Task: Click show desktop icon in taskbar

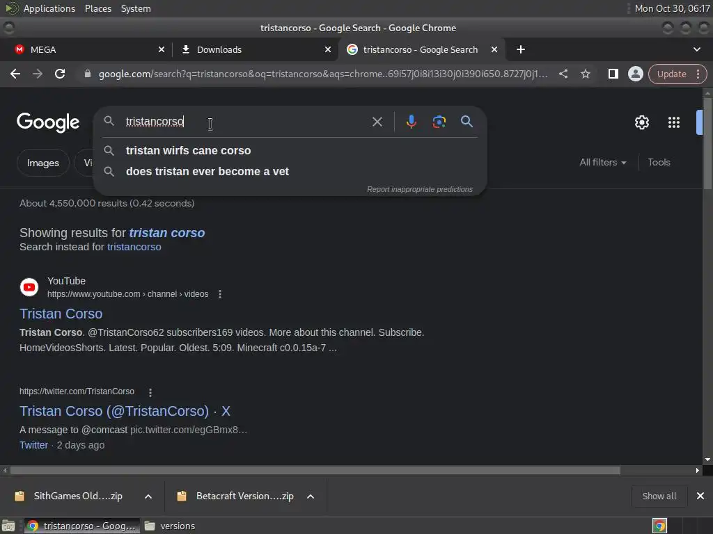Action: click(x=8, y=526)
